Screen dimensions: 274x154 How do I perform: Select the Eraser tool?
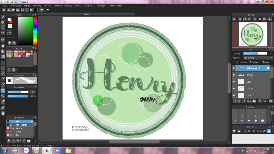pos(3,22)
